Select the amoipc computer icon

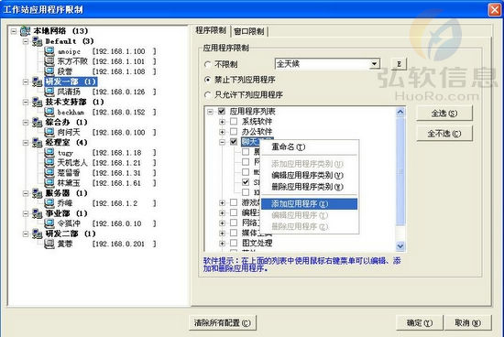coord(49,51)
